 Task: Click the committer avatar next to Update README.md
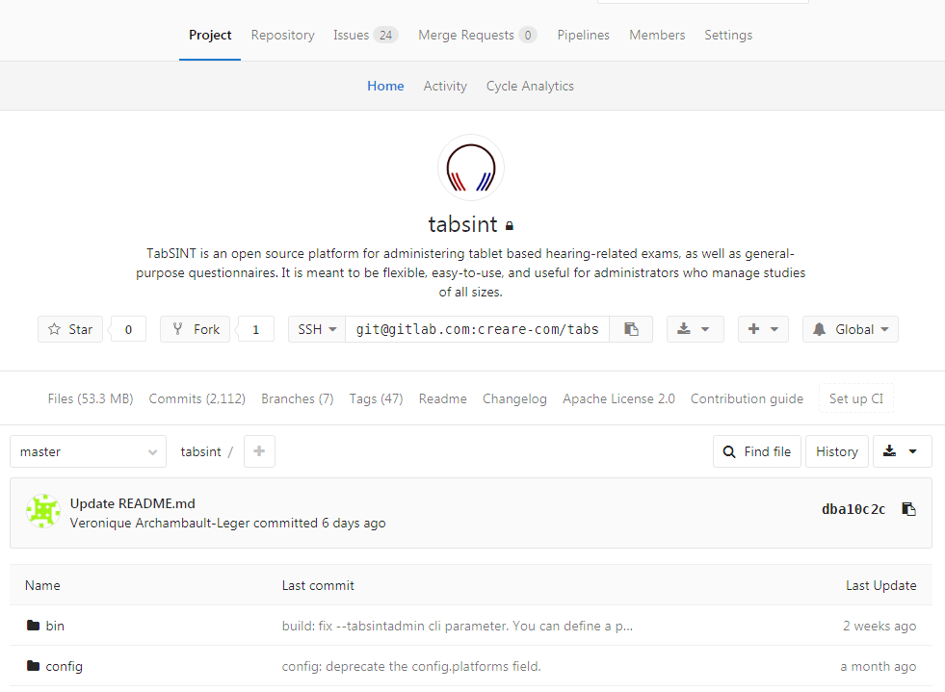42,513
